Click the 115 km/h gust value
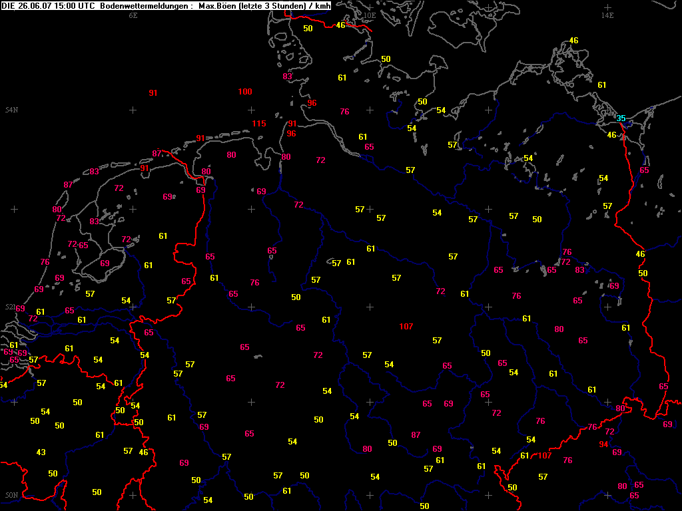Viewport: 682px width, 511px height. pyautogui.click(x=259, y=124)
